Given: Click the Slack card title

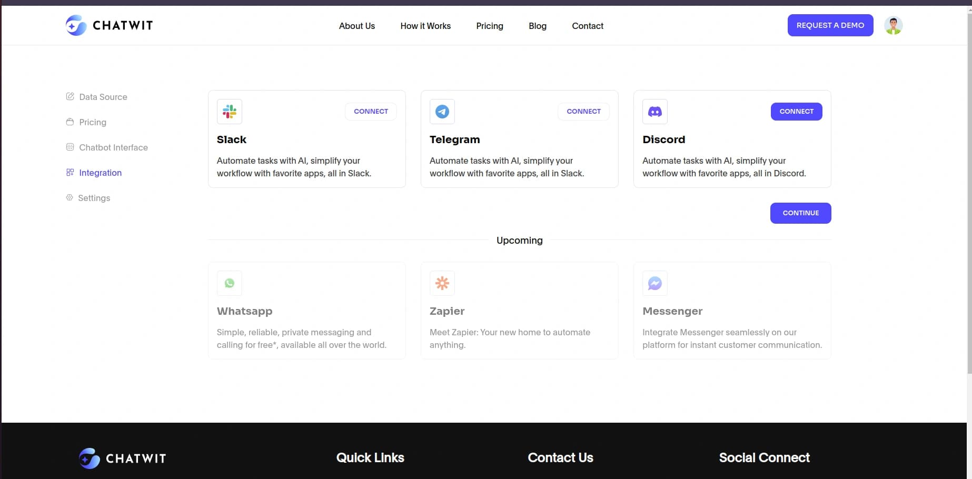Looking at the screenshot, I should click(232, 139).
